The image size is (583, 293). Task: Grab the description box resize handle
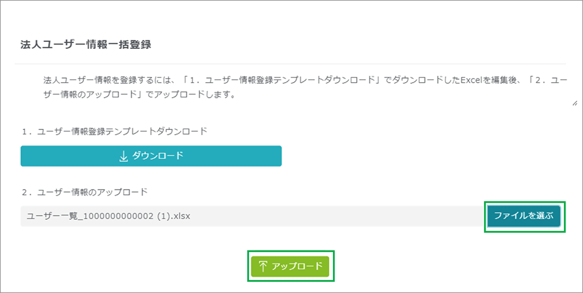(574, 103)
